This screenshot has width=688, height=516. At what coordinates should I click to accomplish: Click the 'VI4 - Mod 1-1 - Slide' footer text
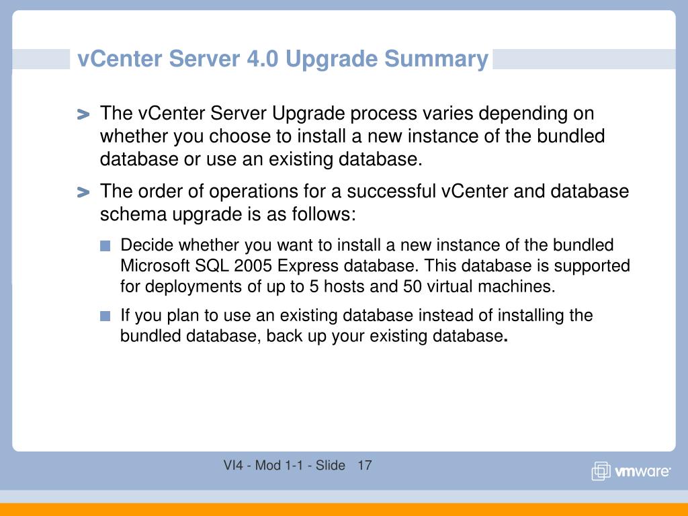[x=284, y=465]
